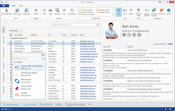Click the Buy Now cart icon
The height and width of the screenshot is (111, 175).
click(162, 10)
